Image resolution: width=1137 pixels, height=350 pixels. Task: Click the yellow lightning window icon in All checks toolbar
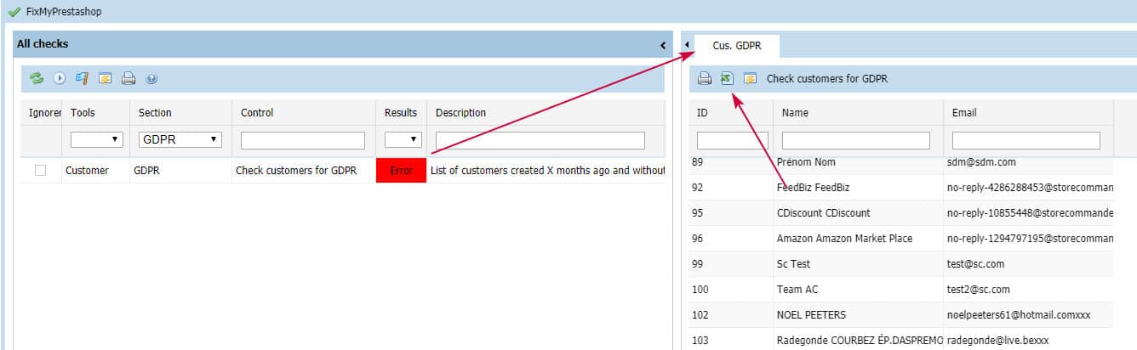pos(106,79)
